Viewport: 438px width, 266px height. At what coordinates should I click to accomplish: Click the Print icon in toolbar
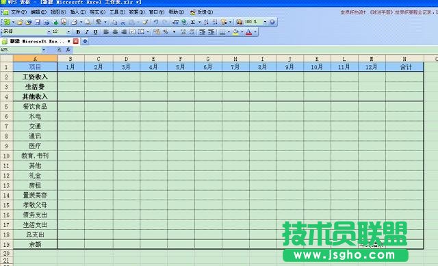(x=74, y=22)
